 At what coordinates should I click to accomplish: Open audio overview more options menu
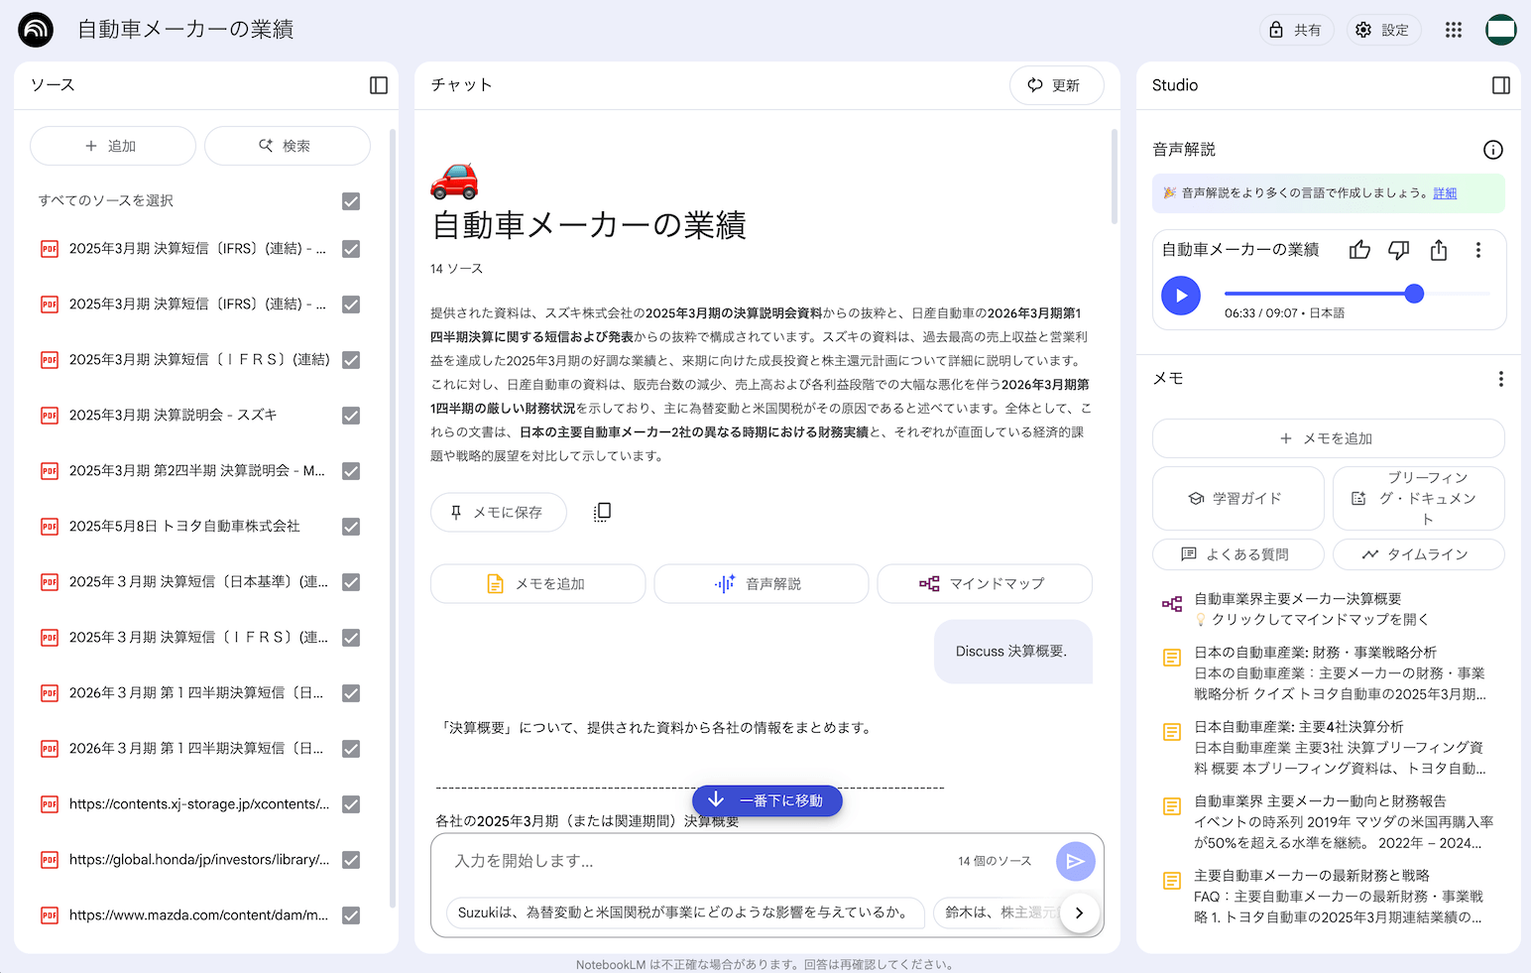(1478, 250)
